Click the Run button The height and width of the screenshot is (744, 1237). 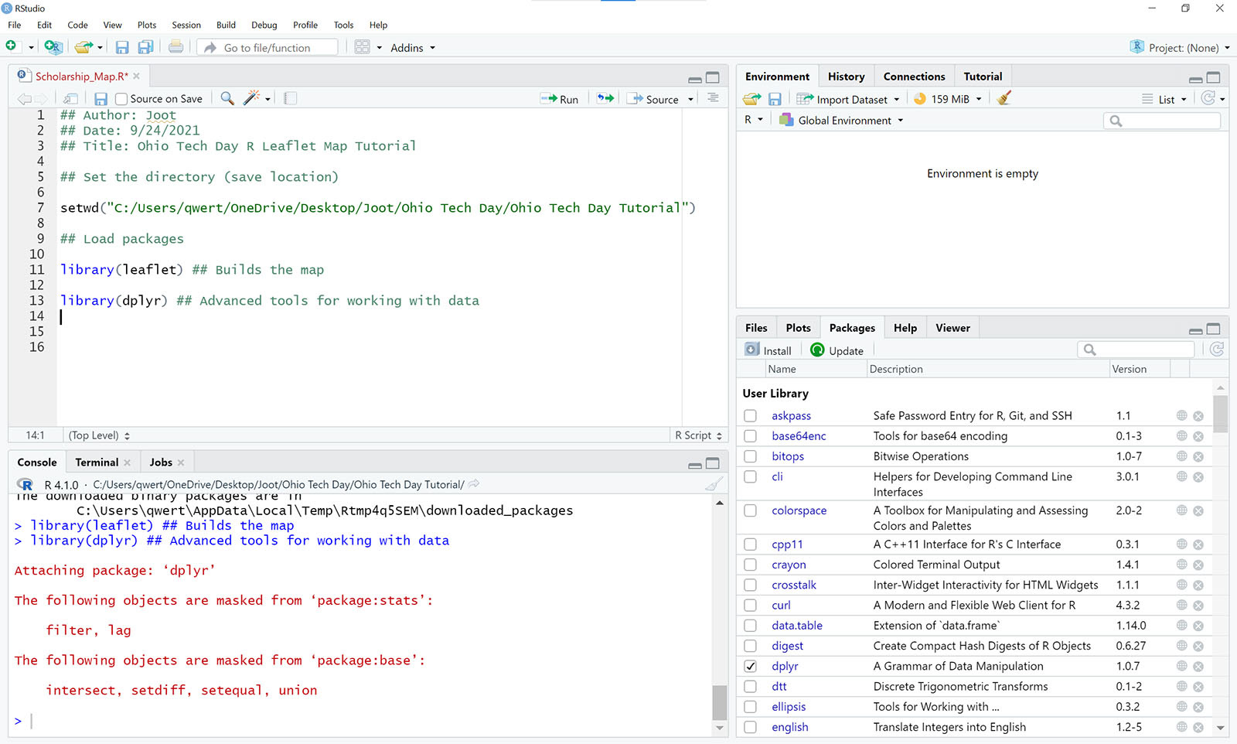click(560, 99)
